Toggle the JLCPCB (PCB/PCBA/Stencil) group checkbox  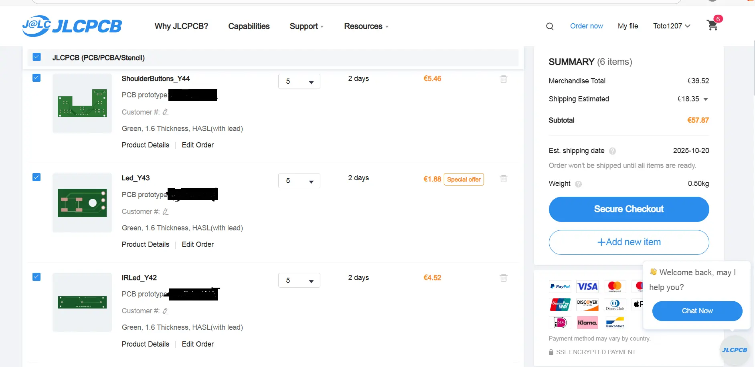click(36, 57)
